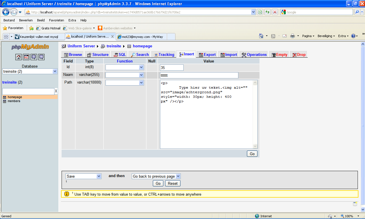This screenshot has height=219, width=365.
Task: Click the IE print icon
Action: tap(292, 36)
